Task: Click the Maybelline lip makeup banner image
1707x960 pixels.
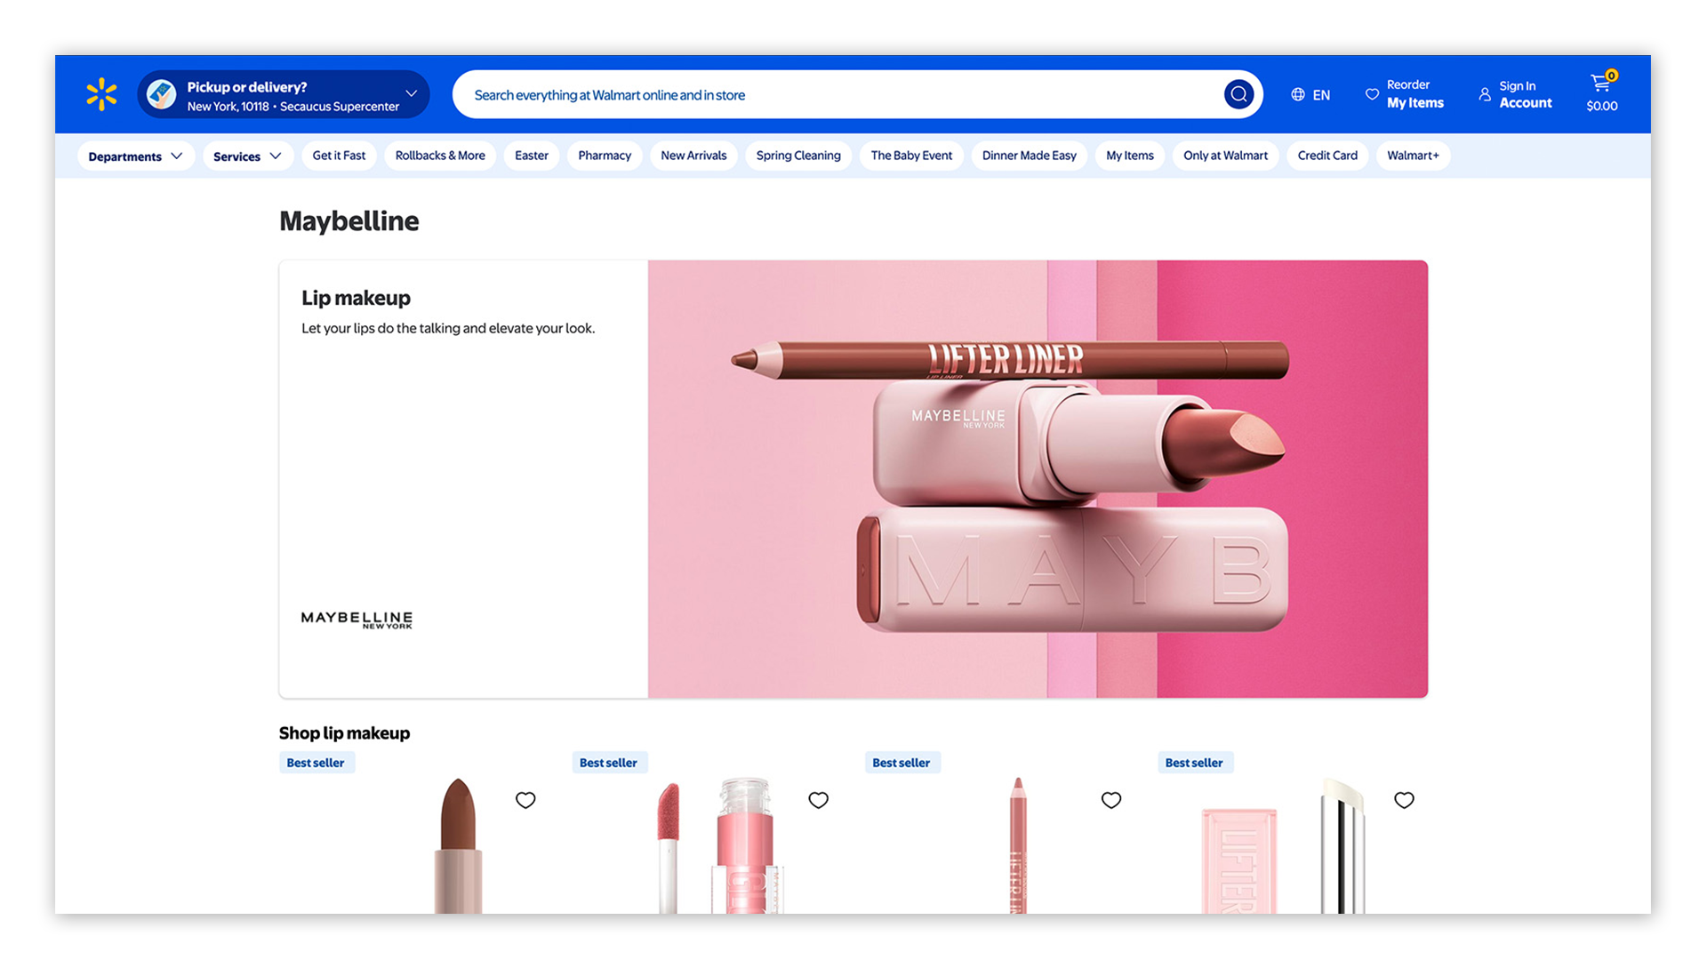Action: pos(1037,479)
